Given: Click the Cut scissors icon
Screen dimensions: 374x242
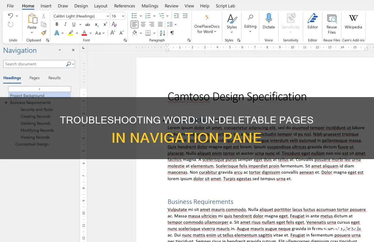Looking at the screenshot, I should pos(44,16).
